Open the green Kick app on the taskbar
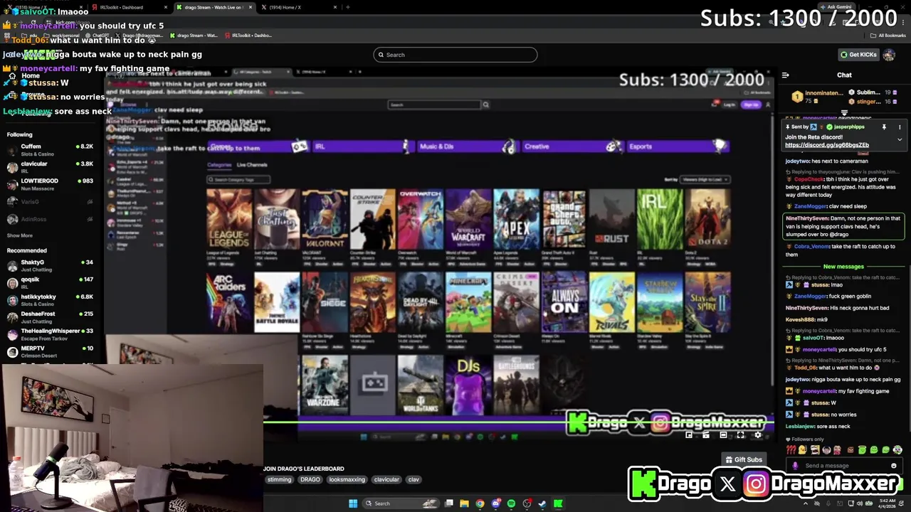The width and height of the screenshot is (911, 512). (x=558, y=503)
